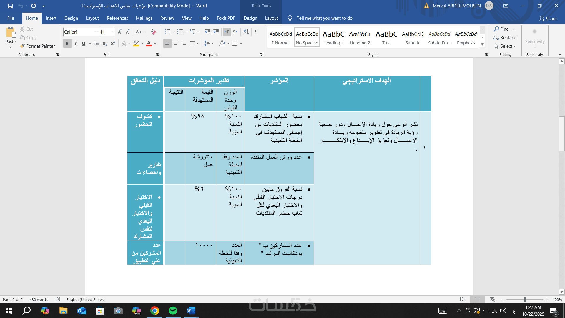This screenshot has width=565, height=318.
Task: Click the Sort icon in Paragraph group
Action: (246, 32)
